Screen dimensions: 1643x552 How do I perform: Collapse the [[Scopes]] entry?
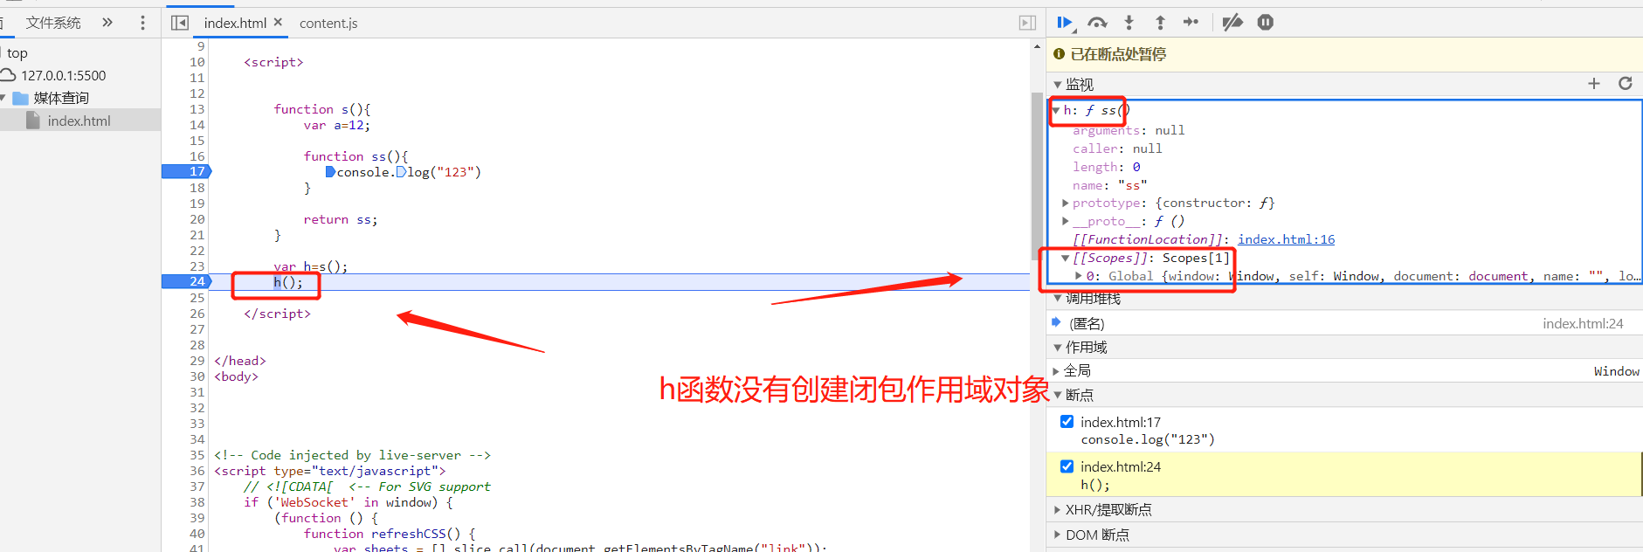pos(1066,258)
